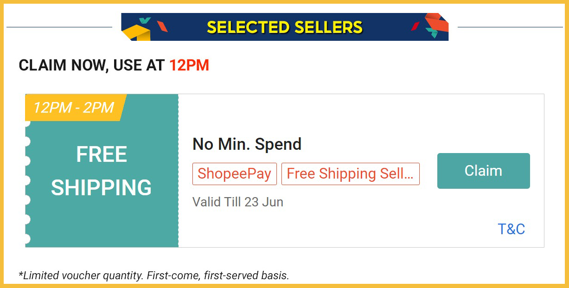
Task: Click the yellow box icon in banner
Action: [136, 33]
